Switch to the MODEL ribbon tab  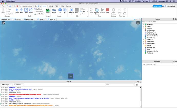coord(51,6)
